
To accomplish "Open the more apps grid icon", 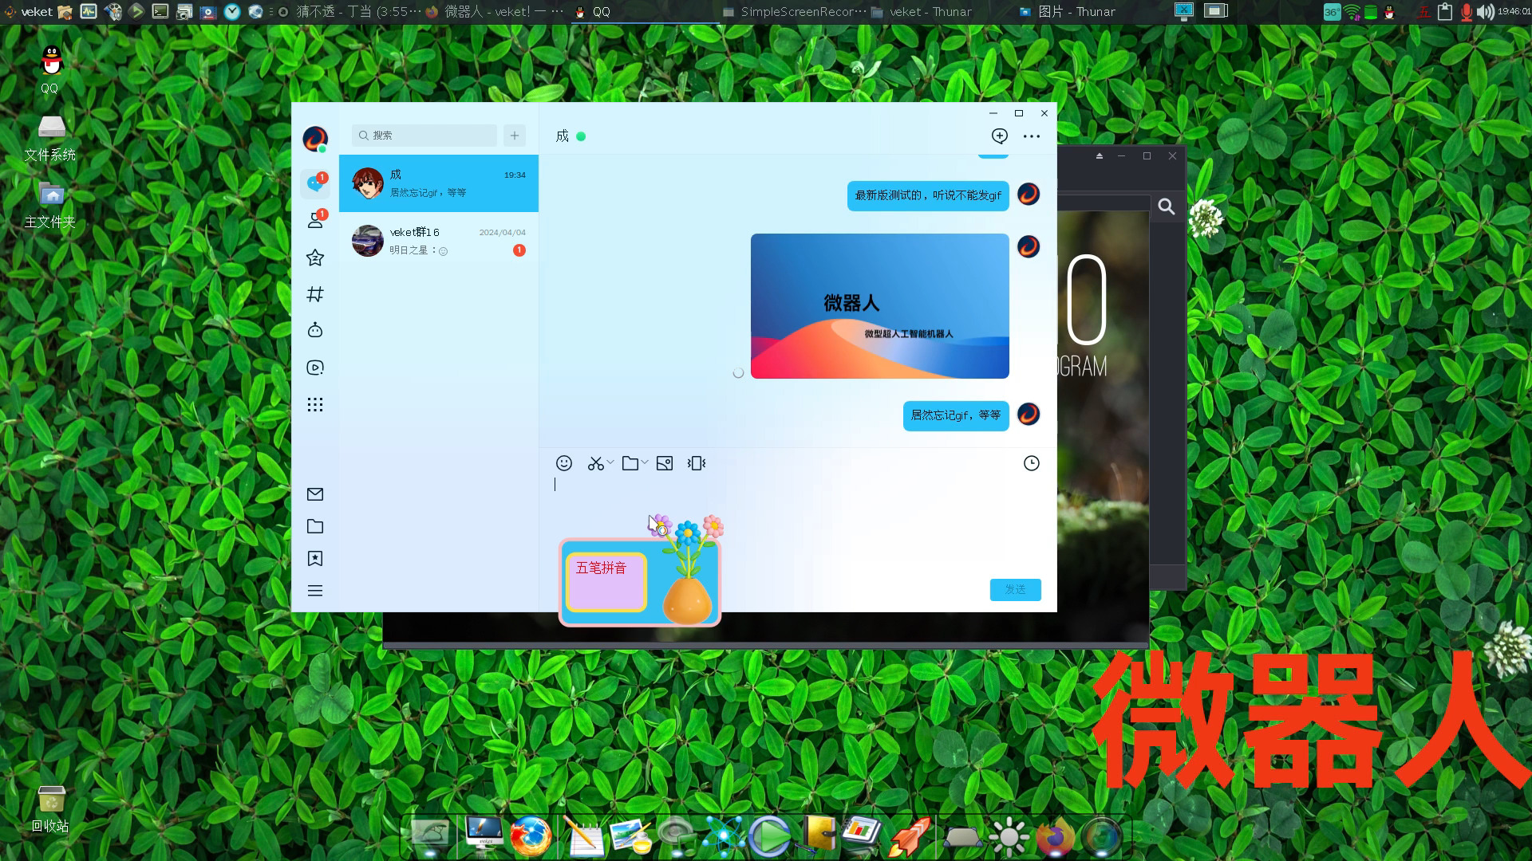I will 315,404.
